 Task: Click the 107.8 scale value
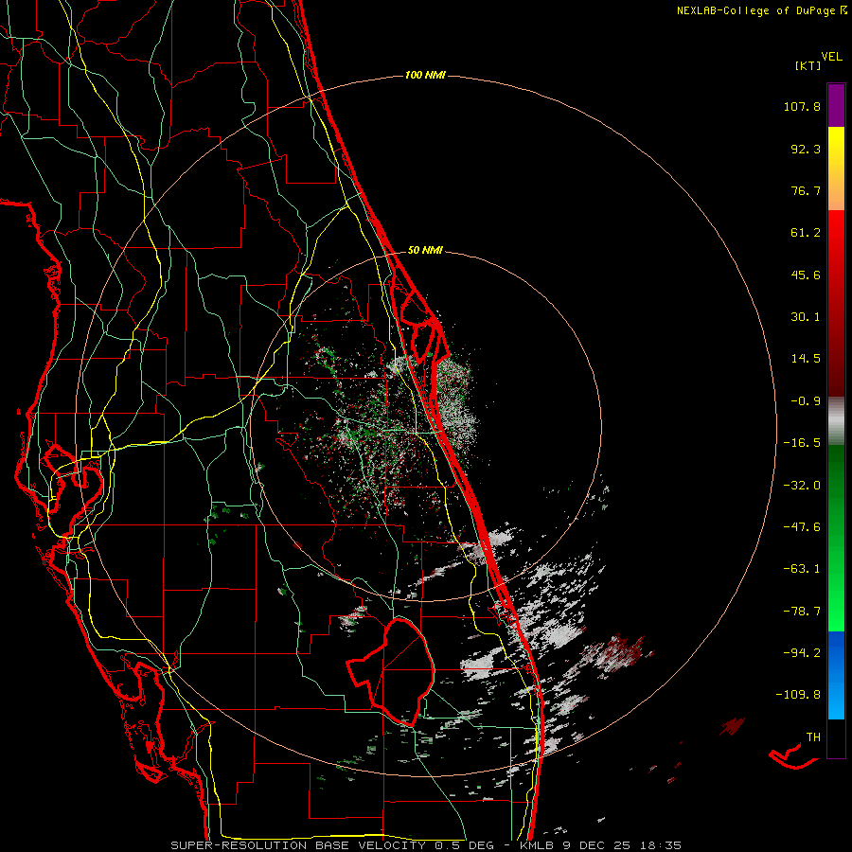point(802,106)
